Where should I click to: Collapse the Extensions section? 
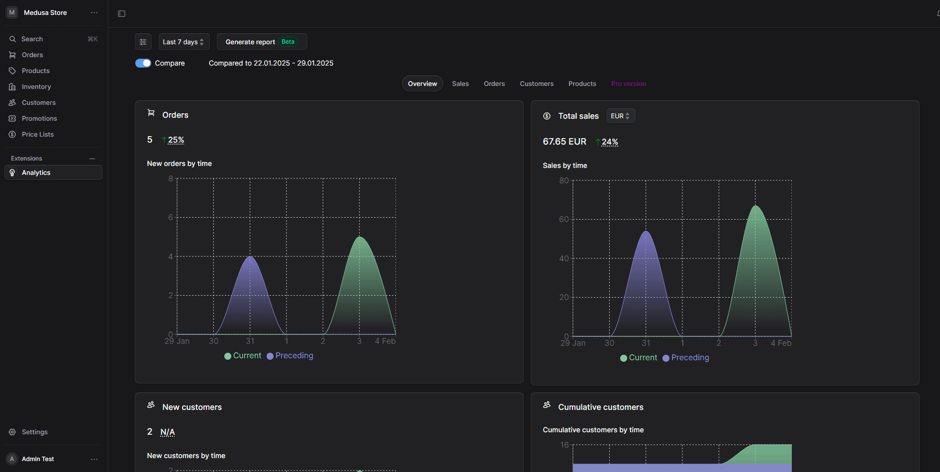(x=92, y=158)
